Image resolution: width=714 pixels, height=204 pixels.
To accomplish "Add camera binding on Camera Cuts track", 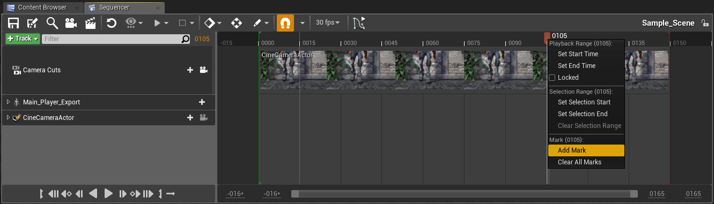I will pos(203,70).
